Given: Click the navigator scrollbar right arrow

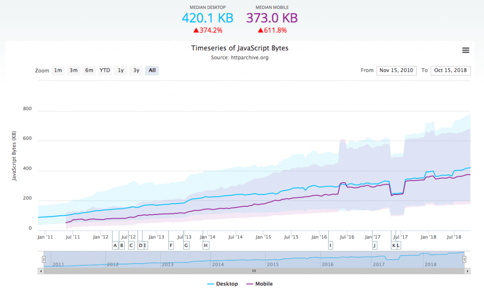Looking at the screenshot, I should coord(467,271).
